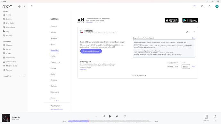The height and width of the screenshot is (124, 221).
Task: Reset the listening port
Action: pyautogui.click(x=193, y=66)
